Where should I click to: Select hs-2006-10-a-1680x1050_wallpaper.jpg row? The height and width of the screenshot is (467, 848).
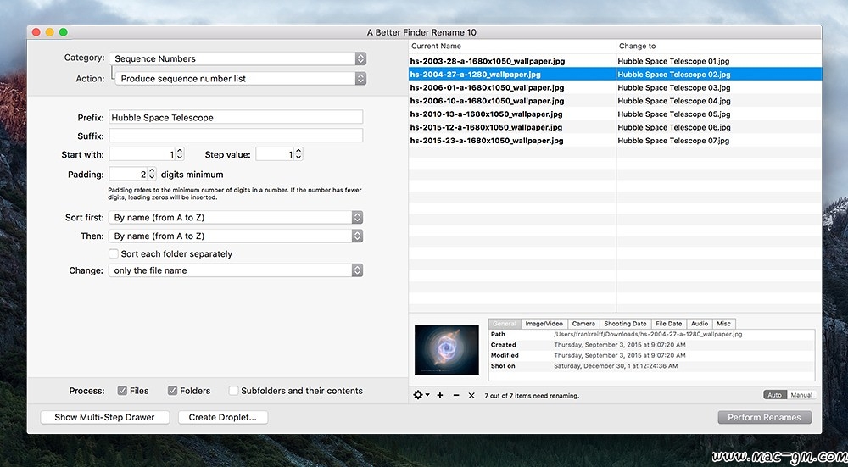(615, 101)
